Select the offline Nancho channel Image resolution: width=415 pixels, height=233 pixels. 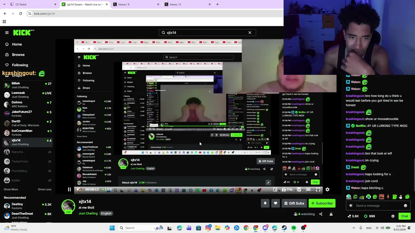[28, 152]
